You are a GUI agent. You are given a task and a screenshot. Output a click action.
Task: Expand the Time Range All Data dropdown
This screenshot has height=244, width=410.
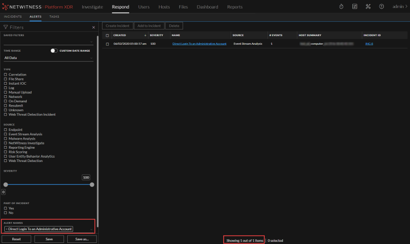pos(48,58)
